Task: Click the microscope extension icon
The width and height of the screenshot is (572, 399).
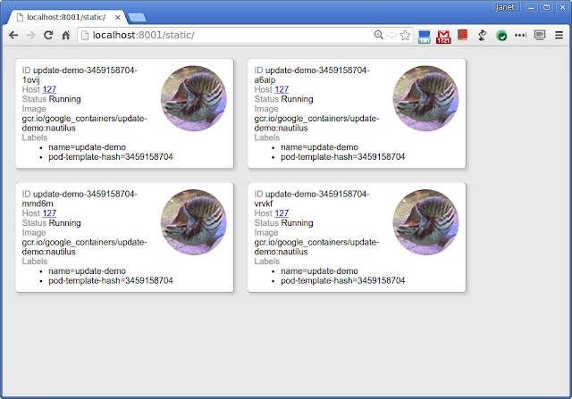Action: 483,35
